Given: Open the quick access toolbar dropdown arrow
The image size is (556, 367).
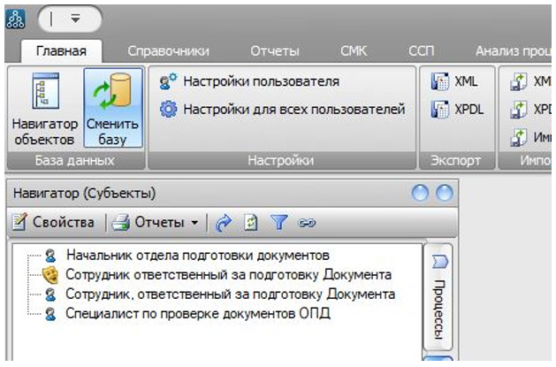Looking at the screenshot, I should (x=74, y=18).
